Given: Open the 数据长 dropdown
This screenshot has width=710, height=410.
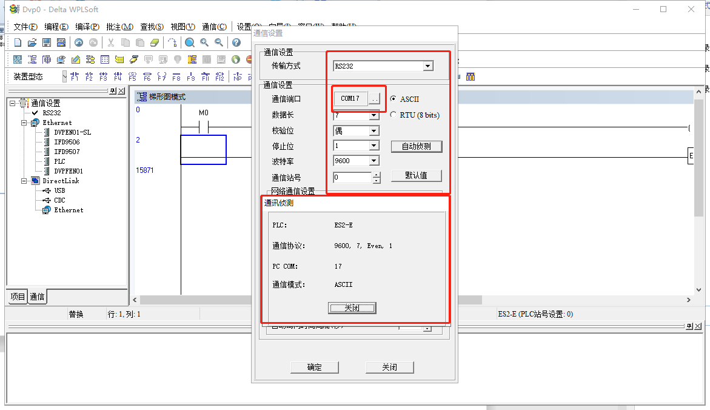Looking at the screenshot, I should [374, 115].
